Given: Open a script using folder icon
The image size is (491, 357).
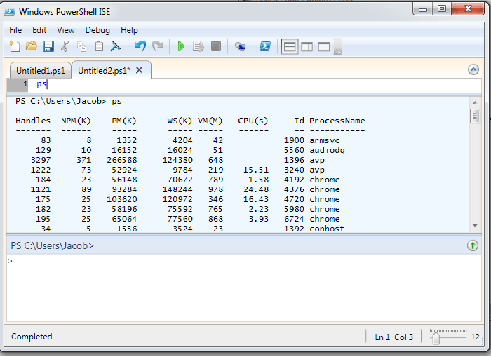Looking at the screenshot, I should (x=32, y=46).
